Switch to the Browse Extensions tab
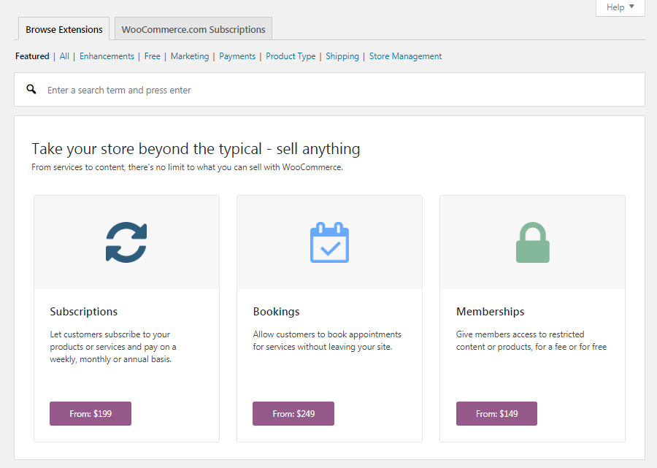Screen dimensions: 657x468 click(x=64, y=29)
